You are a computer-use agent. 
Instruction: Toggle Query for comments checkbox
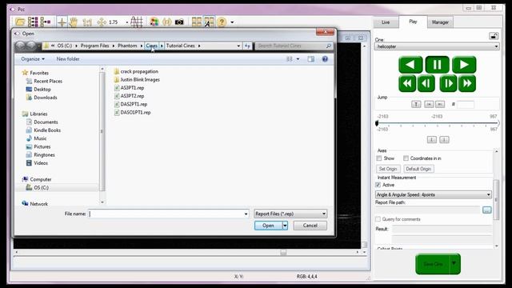[378, 219]
